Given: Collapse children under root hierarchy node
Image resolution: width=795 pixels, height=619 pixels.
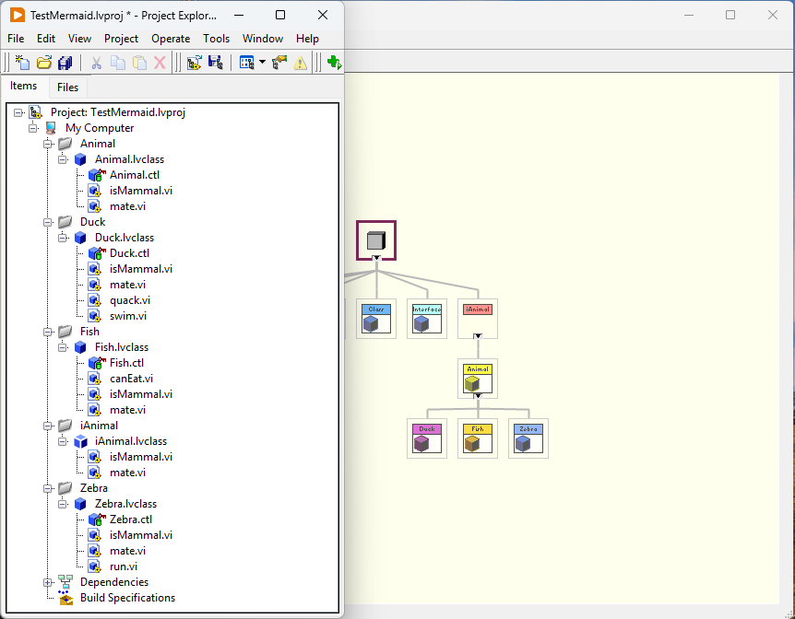Looking at the screenshot, I should tap(376, 258).
